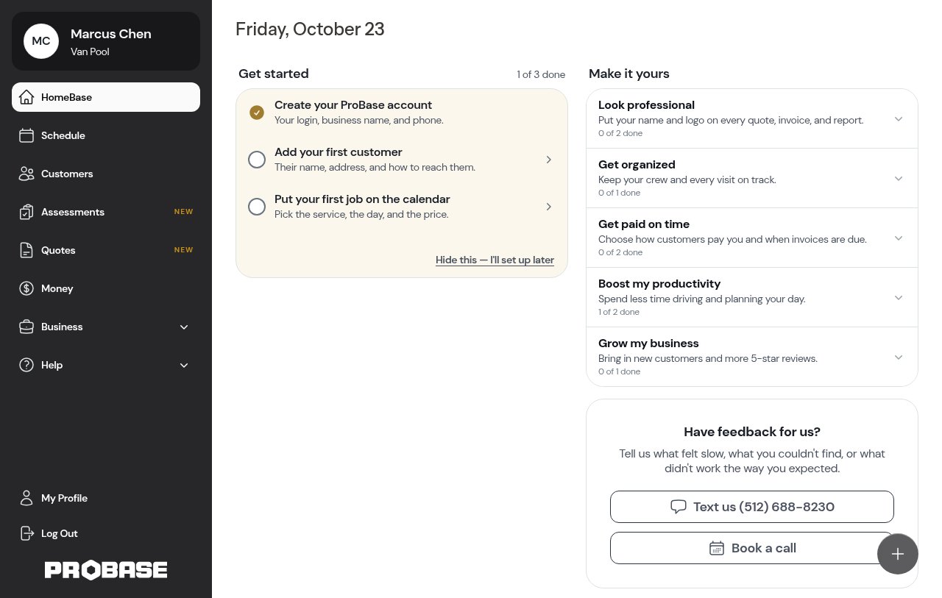Click the Schedule calendar icon in sidebar
The height and width of the screenshot is (598, 942).
pos(26,135)
